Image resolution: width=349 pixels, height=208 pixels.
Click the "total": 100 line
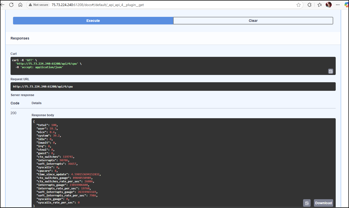click(48, 125)
